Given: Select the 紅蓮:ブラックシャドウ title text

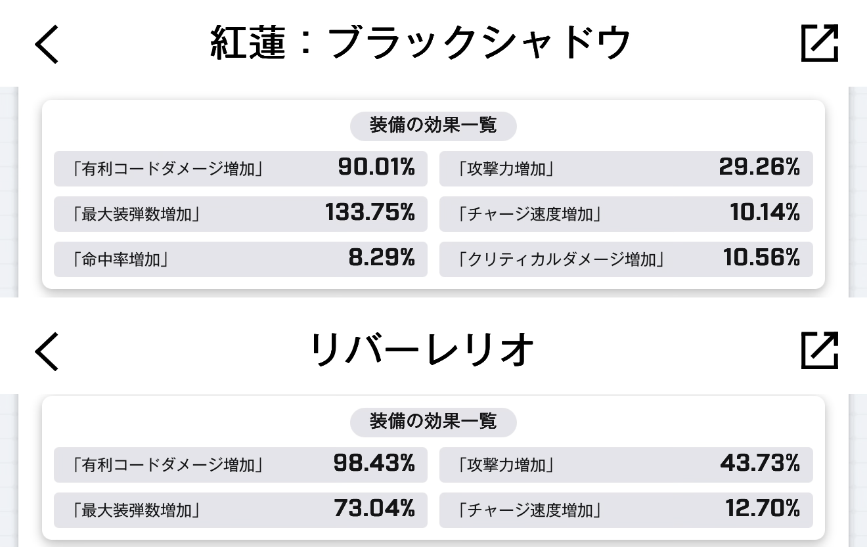Looking at the screenshot, I should click(x=420, y=44).
